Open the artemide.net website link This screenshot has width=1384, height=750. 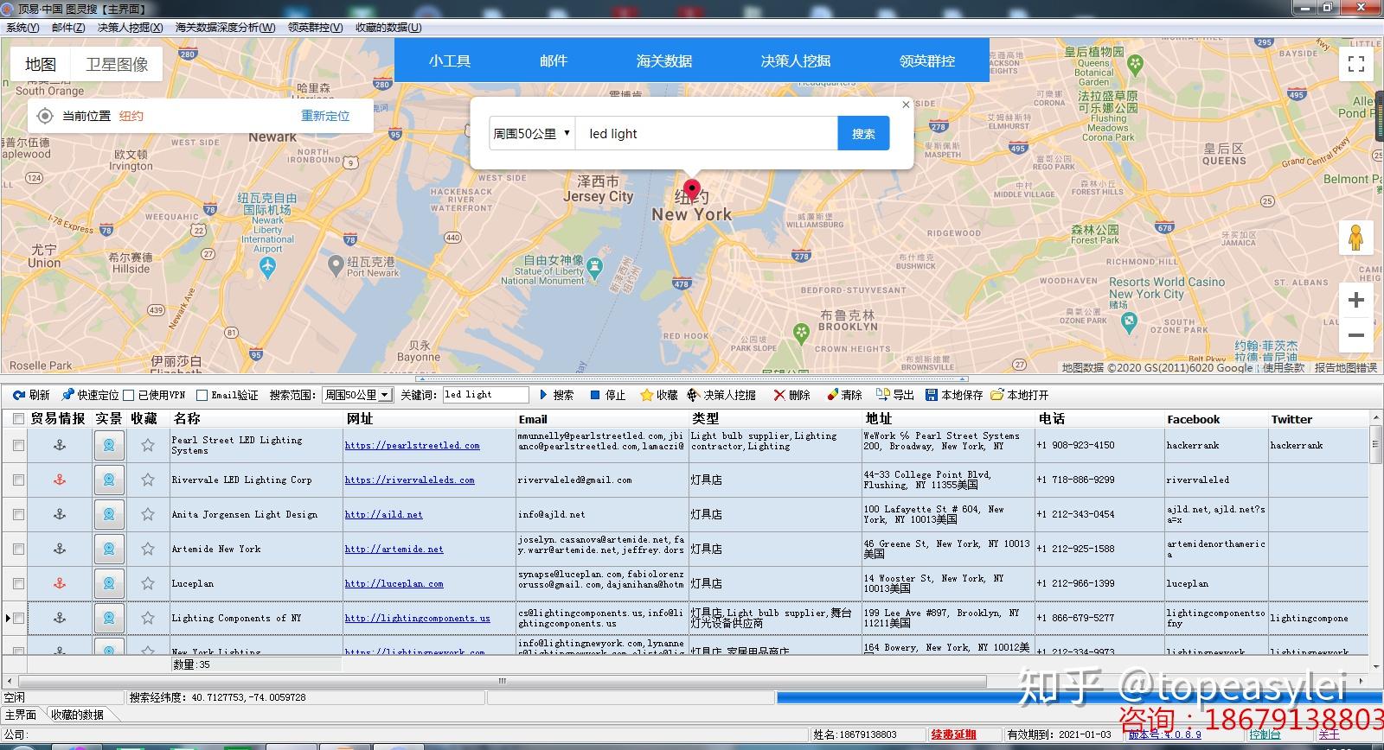394,549
